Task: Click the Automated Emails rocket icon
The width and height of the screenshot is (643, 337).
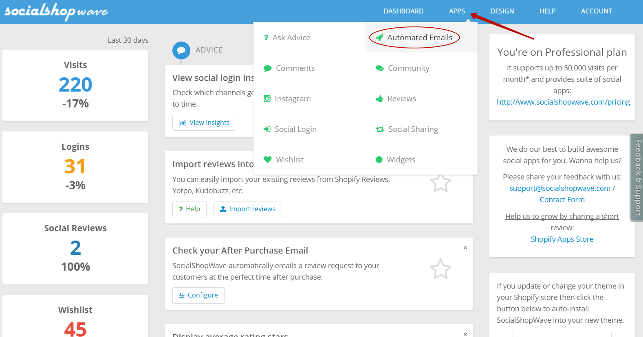Action: click(379, 37)
